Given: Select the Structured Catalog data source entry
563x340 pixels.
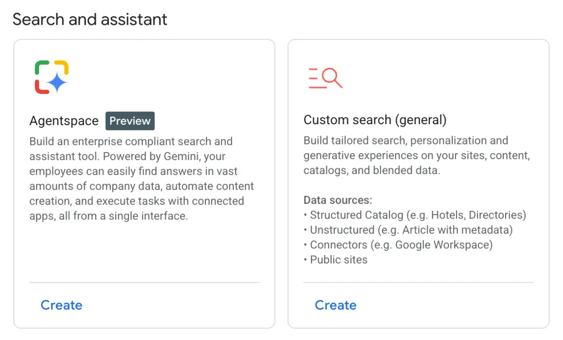Looking at the screenshot, I should coord(415,214).
